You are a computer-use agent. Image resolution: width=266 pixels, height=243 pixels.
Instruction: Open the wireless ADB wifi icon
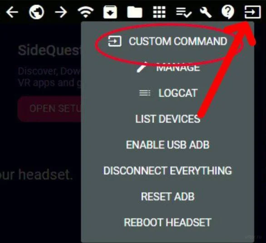pos(85,12)
